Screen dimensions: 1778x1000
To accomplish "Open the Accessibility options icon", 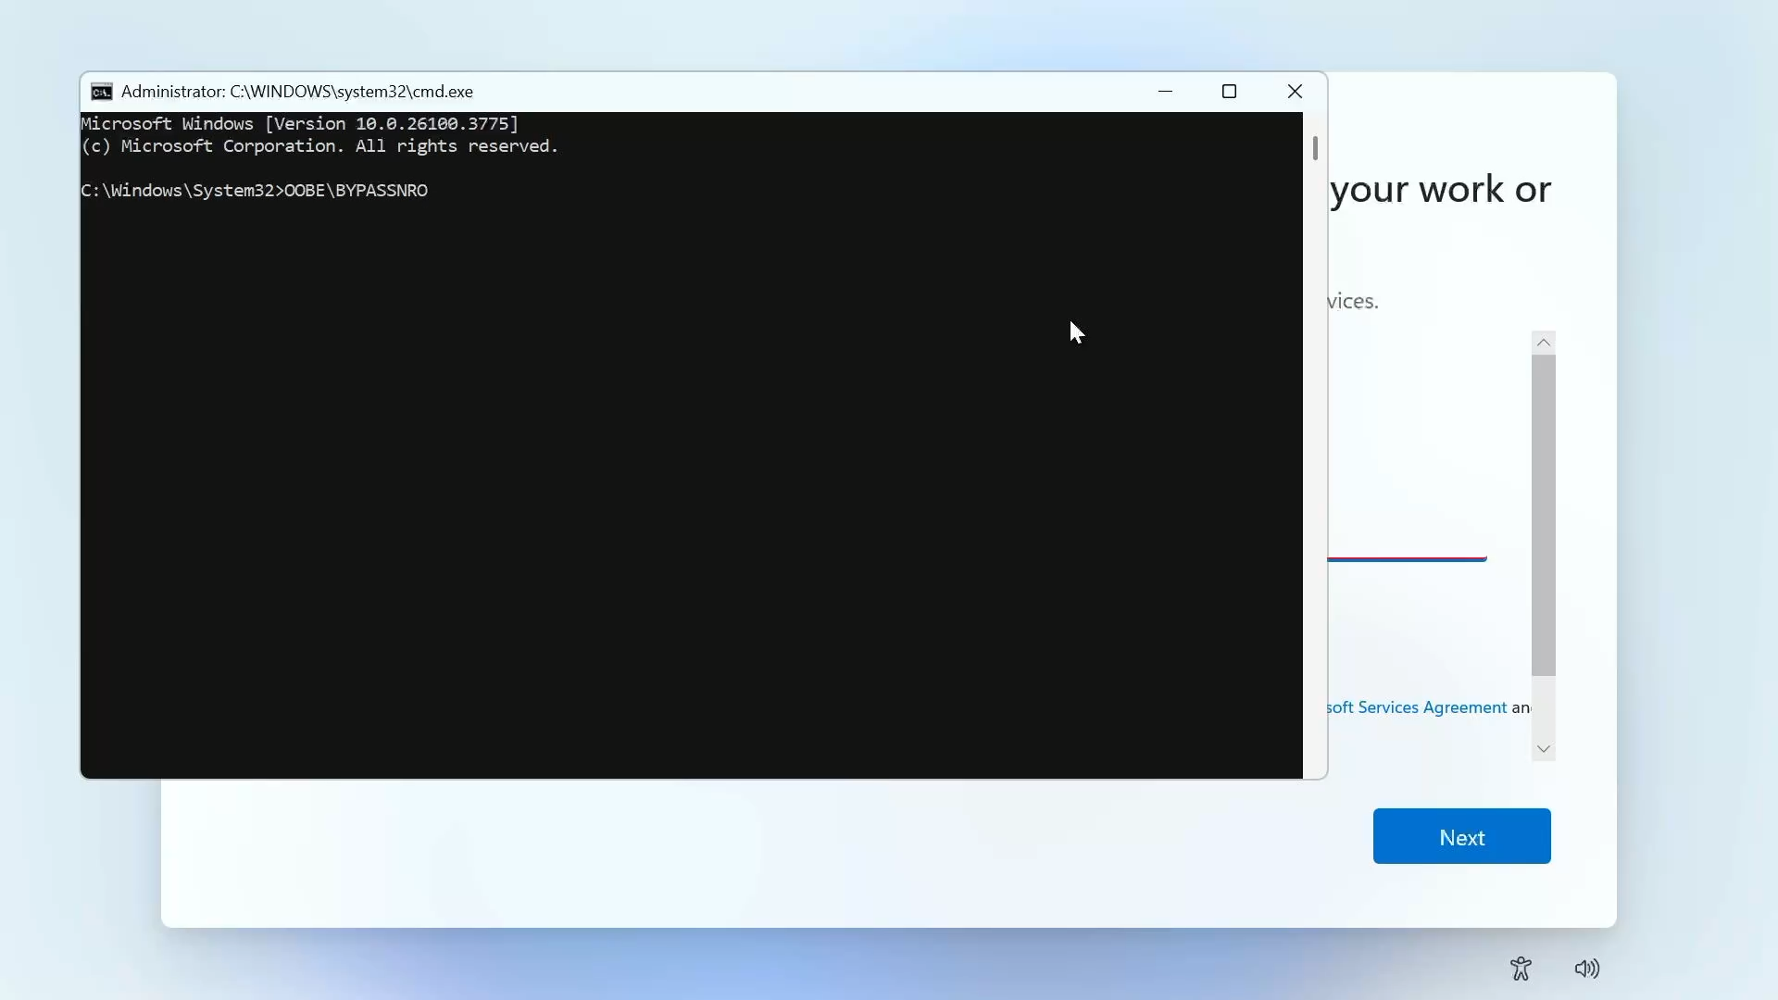I will tap(1520, 969).
